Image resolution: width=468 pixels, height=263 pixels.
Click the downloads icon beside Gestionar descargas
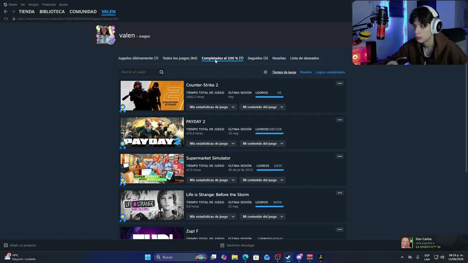tap(222, 245)
